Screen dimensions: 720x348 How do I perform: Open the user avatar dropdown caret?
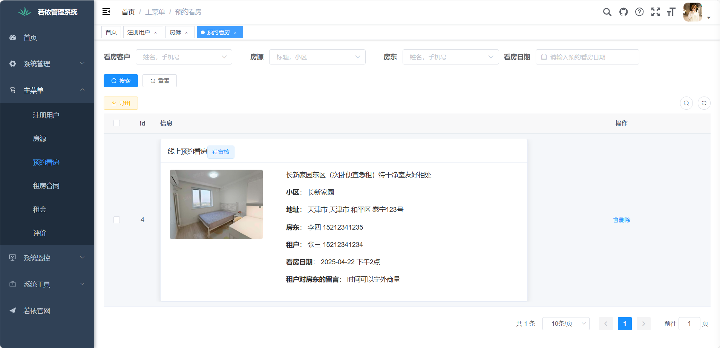coord(709,18)
